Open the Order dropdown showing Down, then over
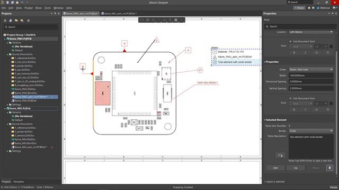Image resolution: width=339 pixels, height=190 pixels. 311,69
